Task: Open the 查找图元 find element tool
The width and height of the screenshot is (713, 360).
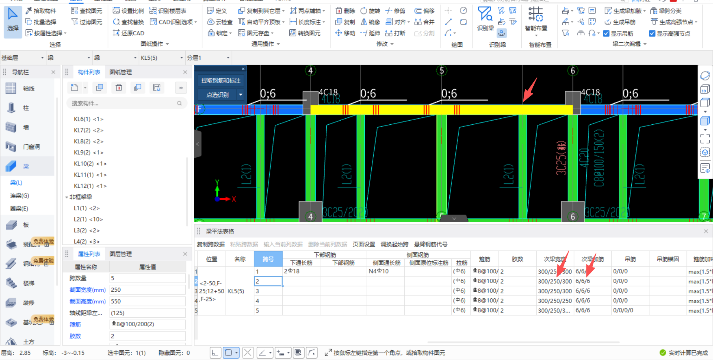Action: point(87,11)
